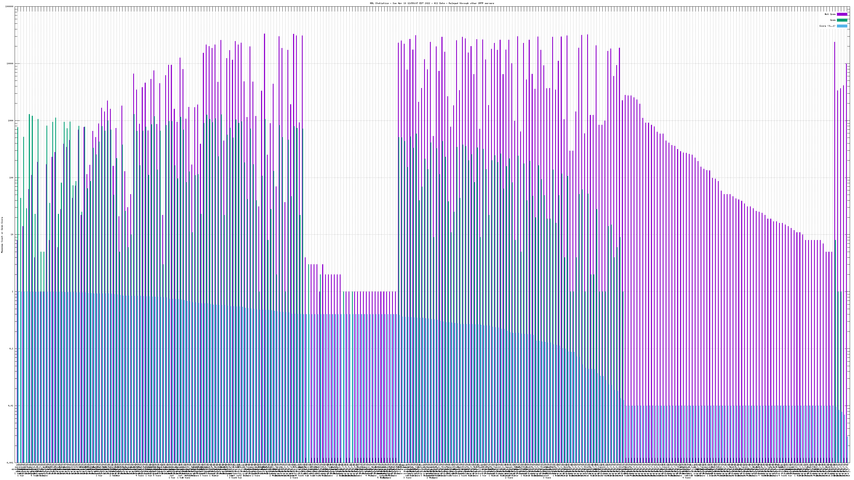This screenshot has width=854, height=480.
Task: Click the RBL Statistics chart title
Action: [432, 3]
